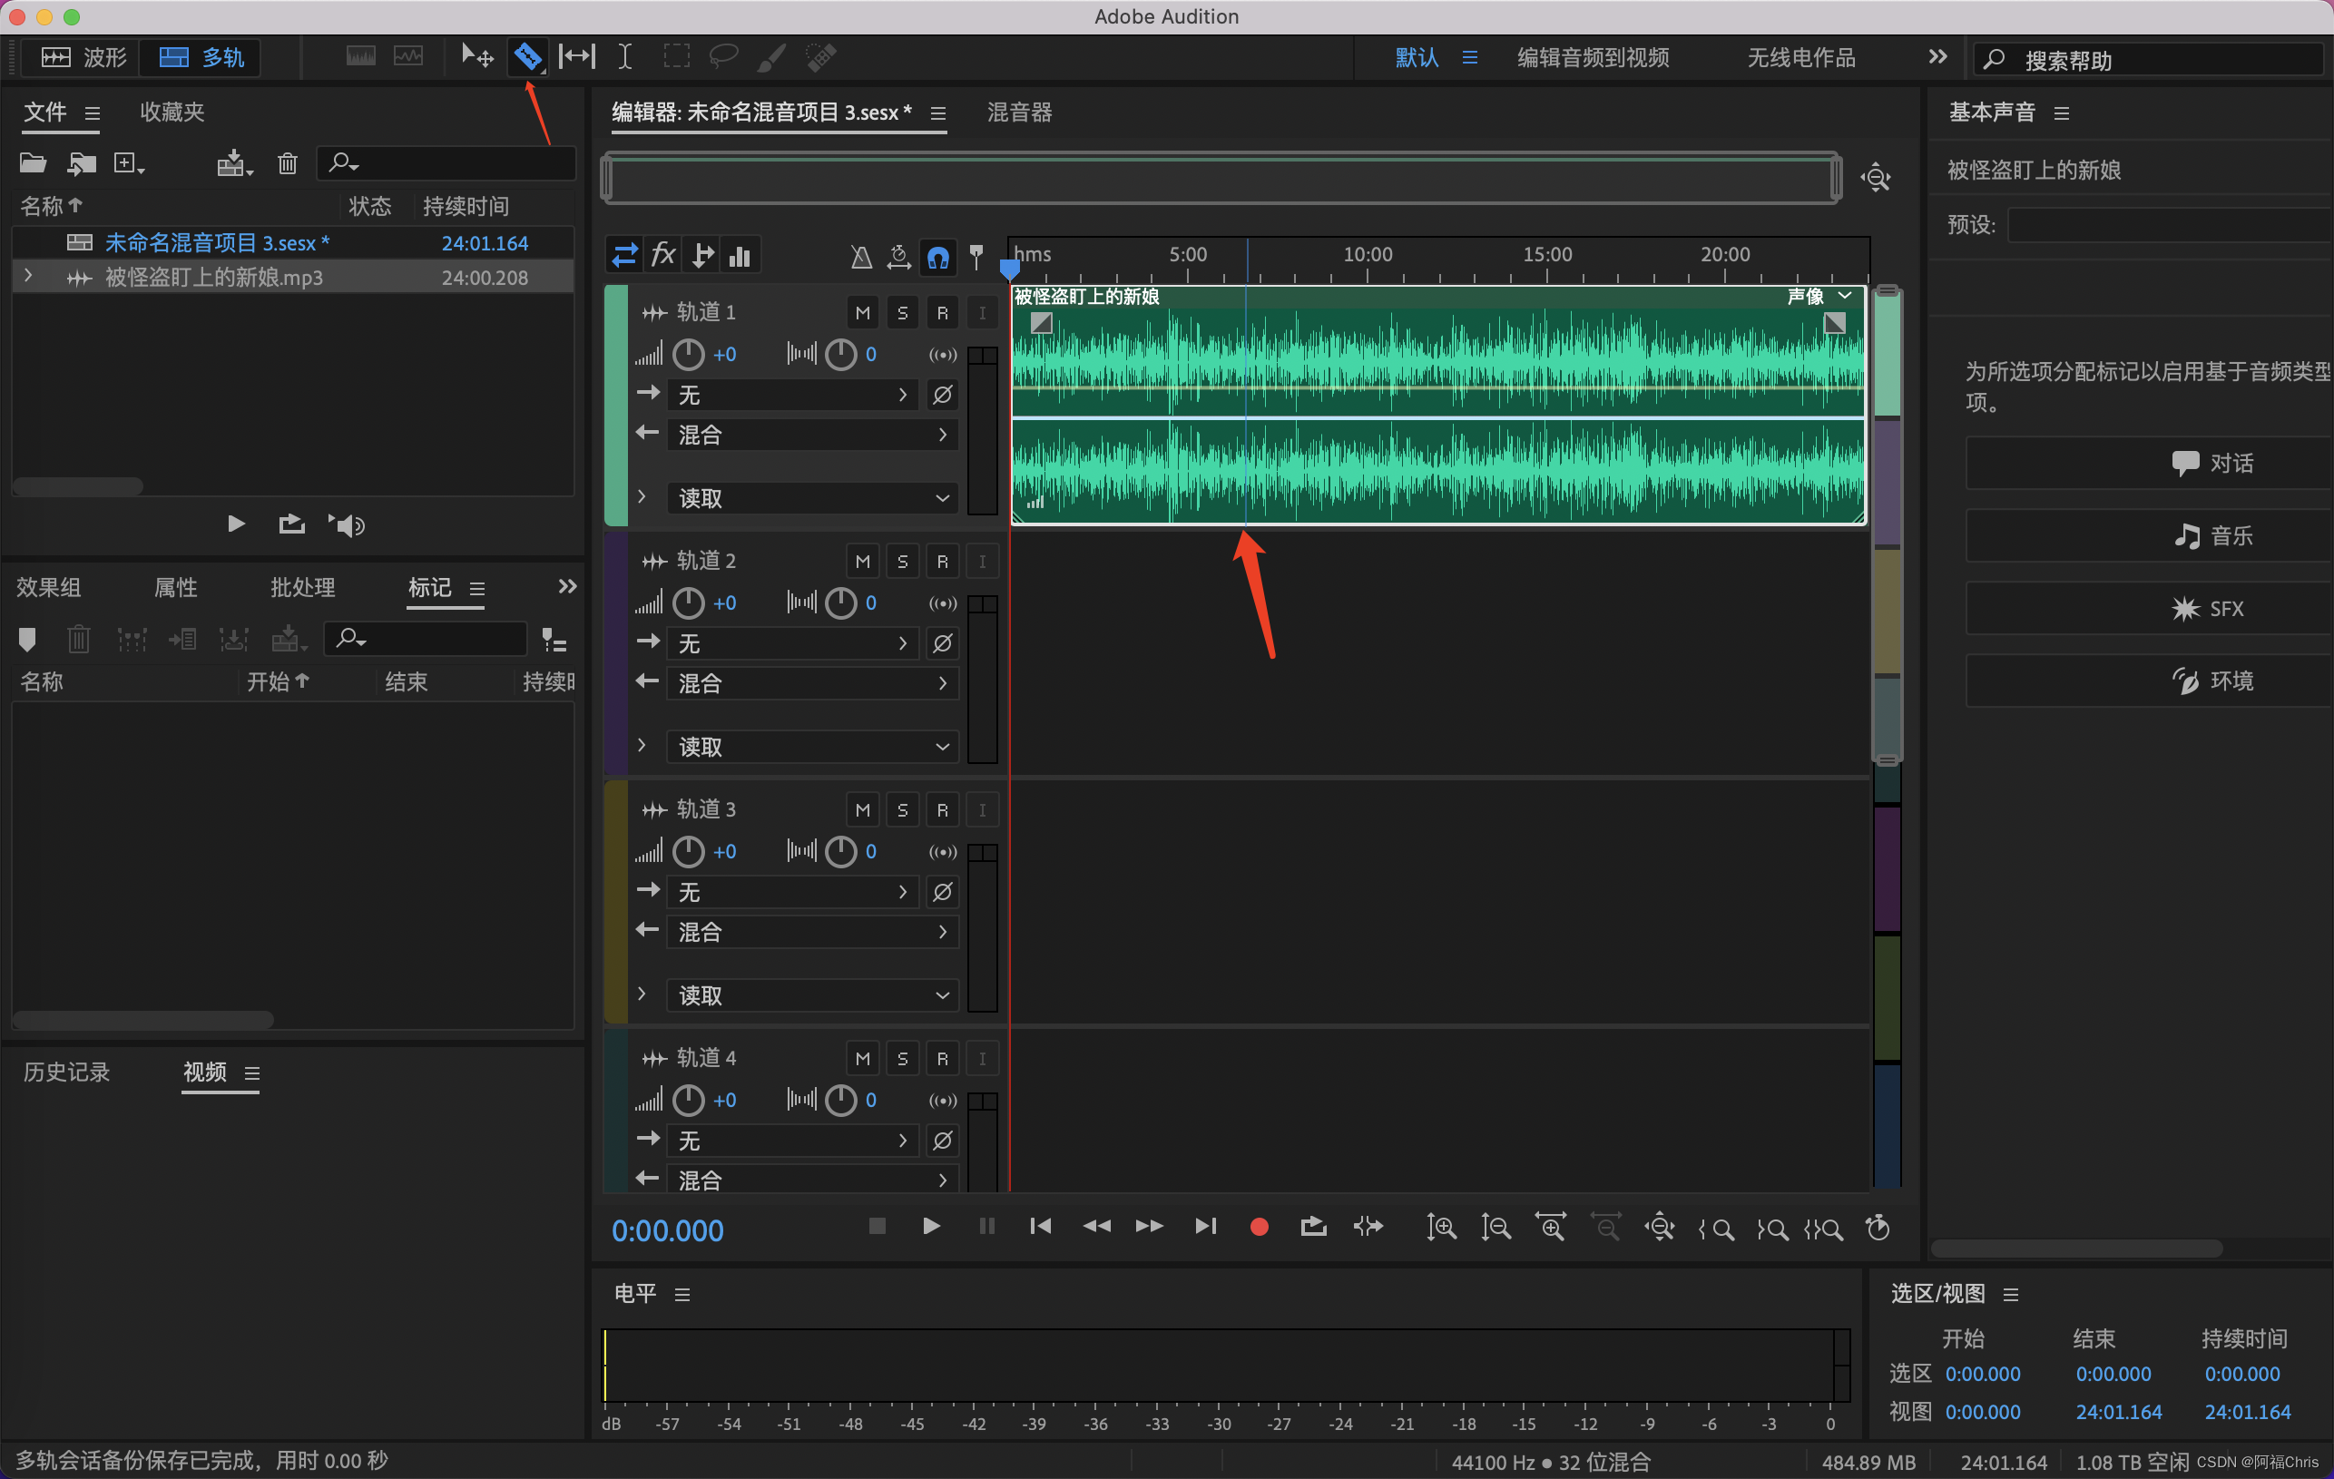
Task: Toggle snapping magnet icon in editor toolbar
Action: 937,257
